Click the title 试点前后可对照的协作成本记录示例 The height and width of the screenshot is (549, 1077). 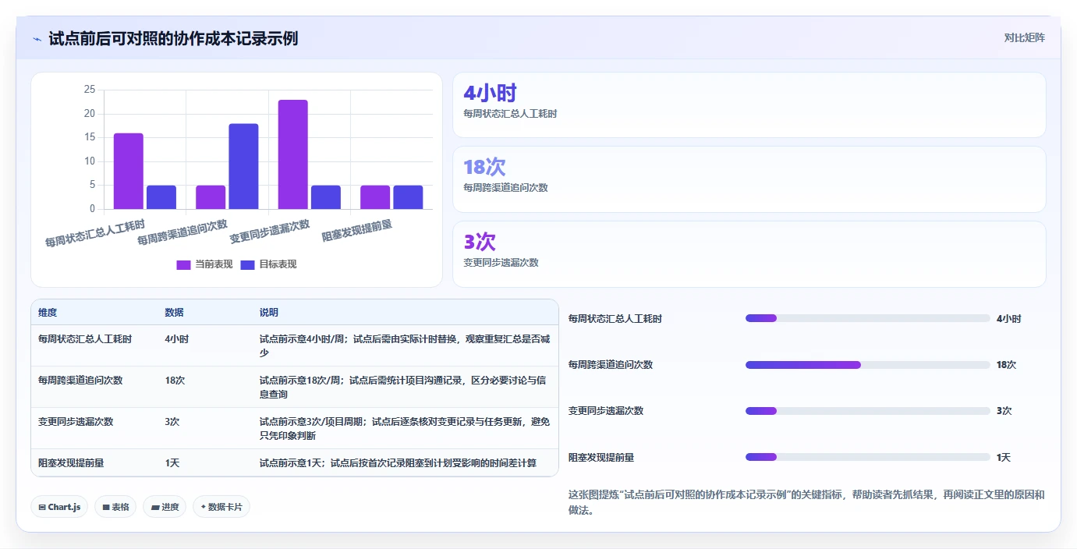click(x=173, y=38)
